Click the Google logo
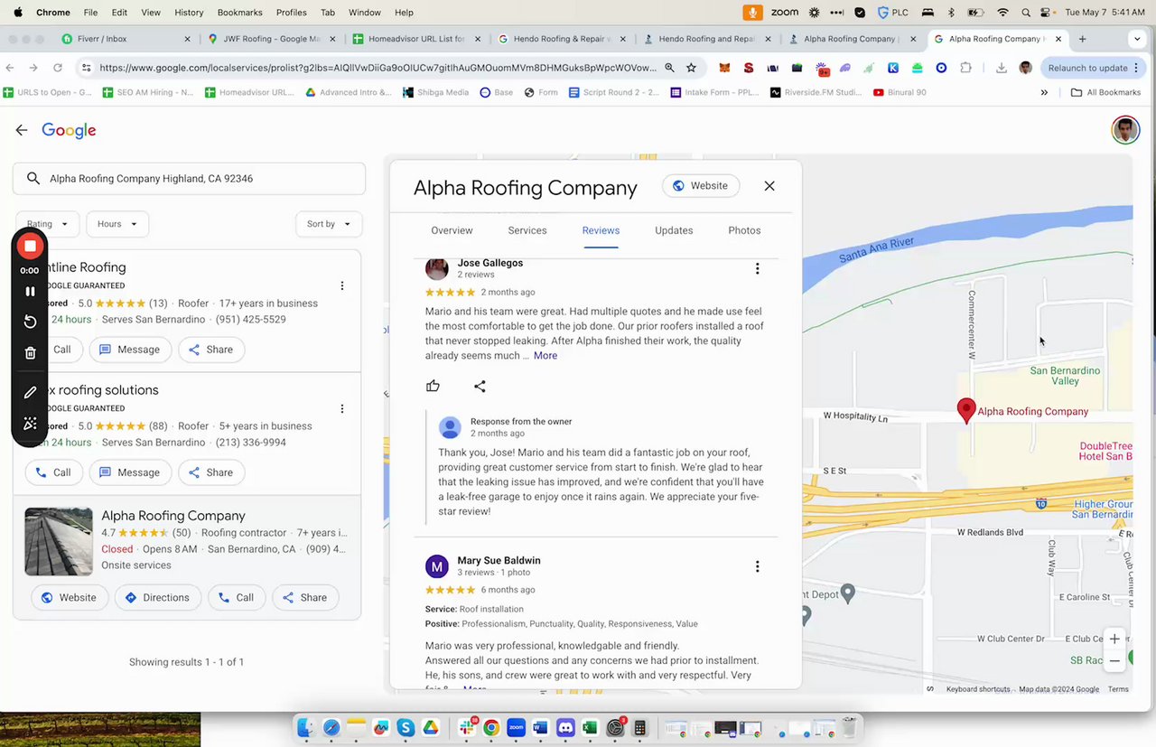This screenshot has height=747, width=1156. point(69,130)
